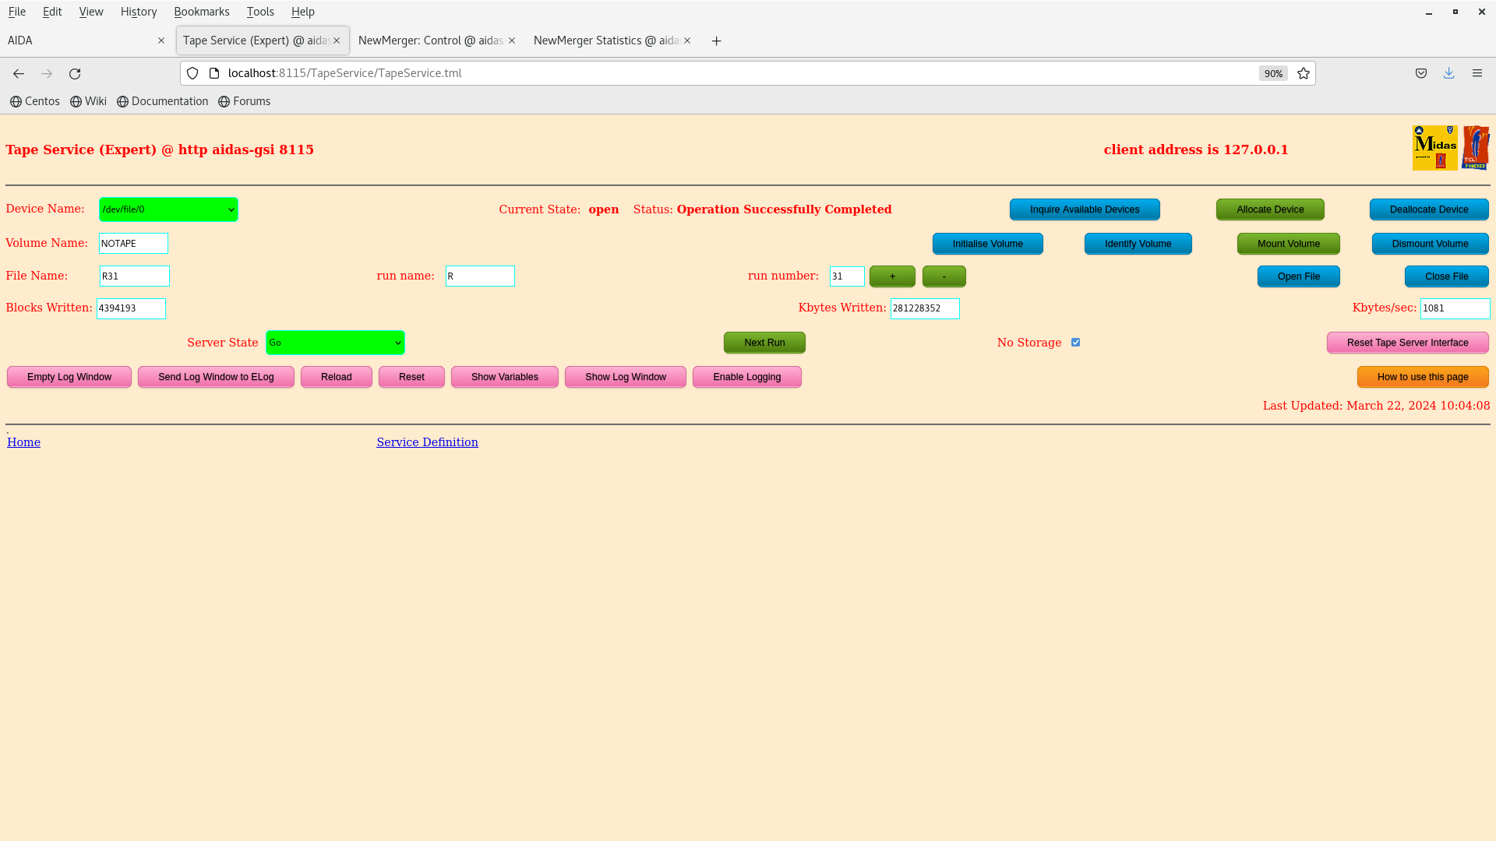Screen dimensions: 1496x841
Task: Toggle the No Storage checkbox
Action: click(x=1075, y=343)
